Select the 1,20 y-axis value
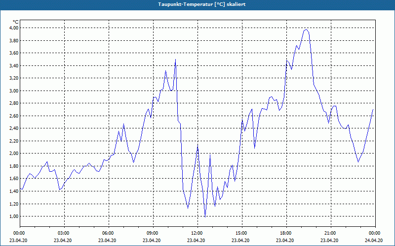The width and height of the screenshot is (395, 246). click(x=14, y=204)
